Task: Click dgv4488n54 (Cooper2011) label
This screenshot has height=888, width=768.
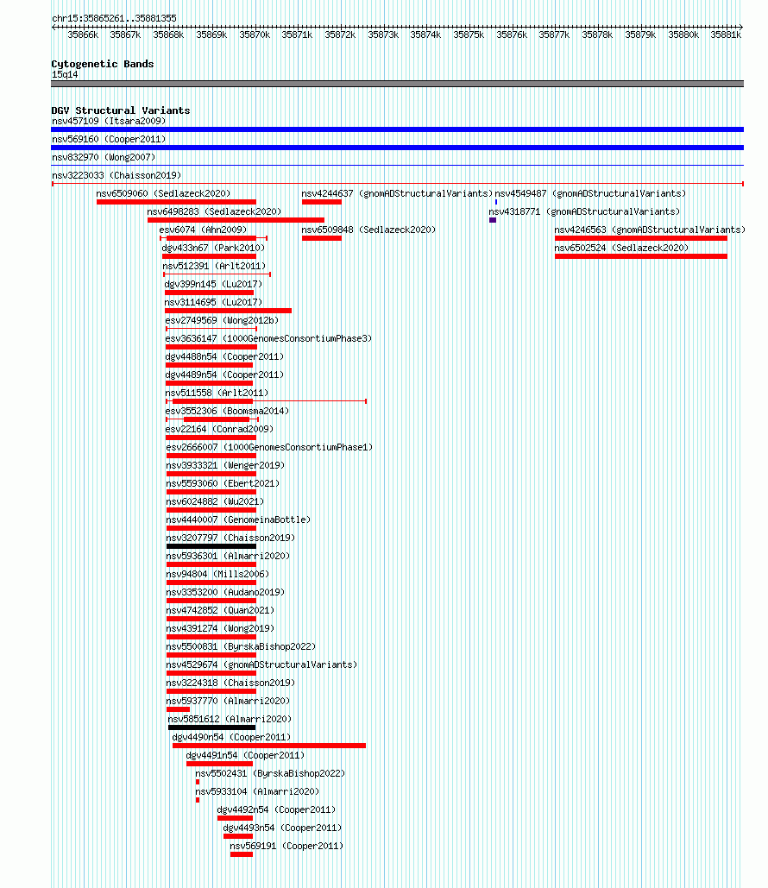Action: tap(225, 356)
